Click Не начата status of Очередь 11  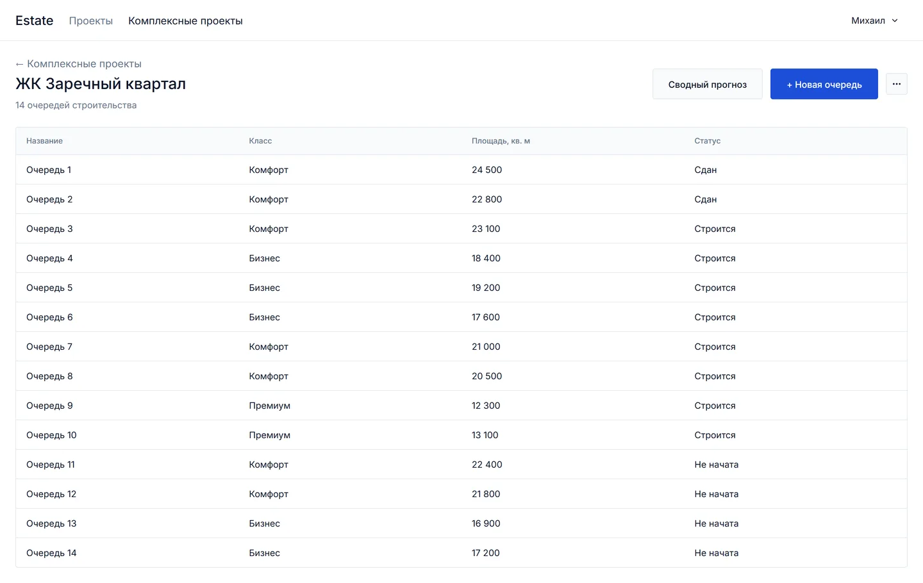(x=716, y=464)
